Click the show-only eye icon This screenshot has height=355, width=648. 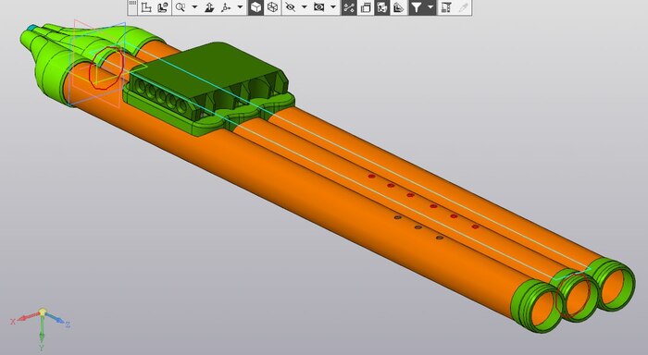tap(318, 7)
